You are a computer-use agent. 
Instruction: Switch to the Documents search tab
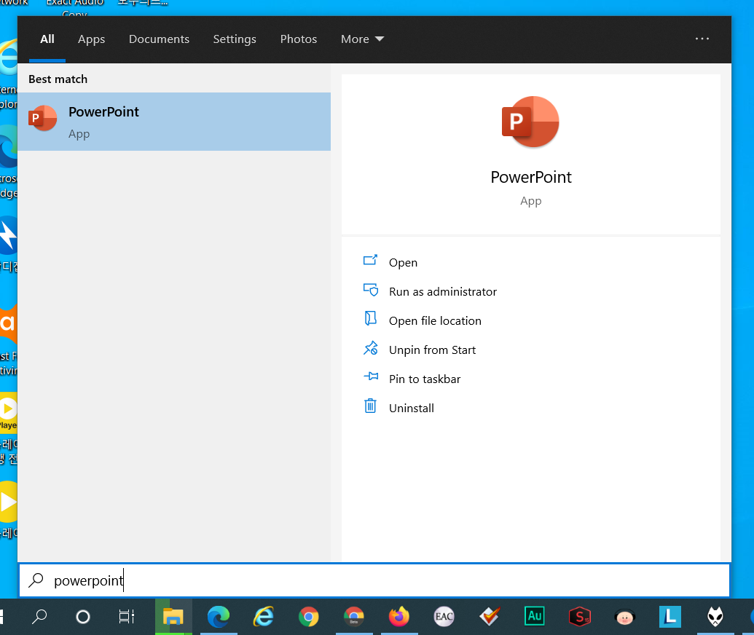pyautogui.click(x=159, y=39)
